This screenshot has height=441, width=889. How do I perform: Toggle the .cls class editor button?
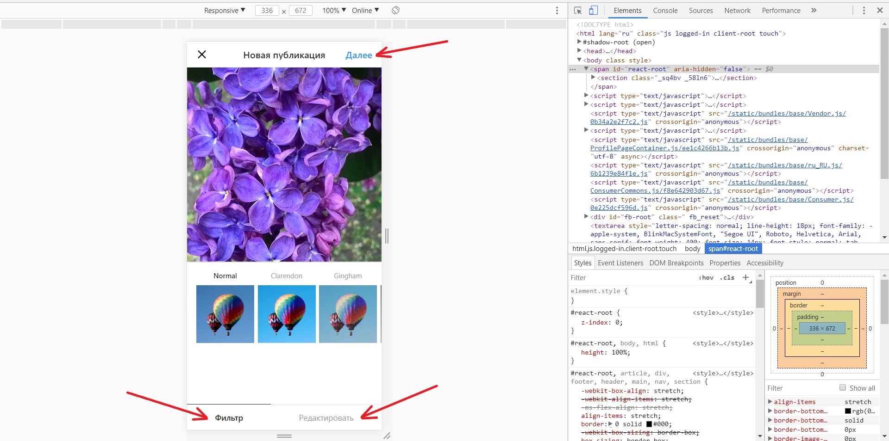[727, 278]
